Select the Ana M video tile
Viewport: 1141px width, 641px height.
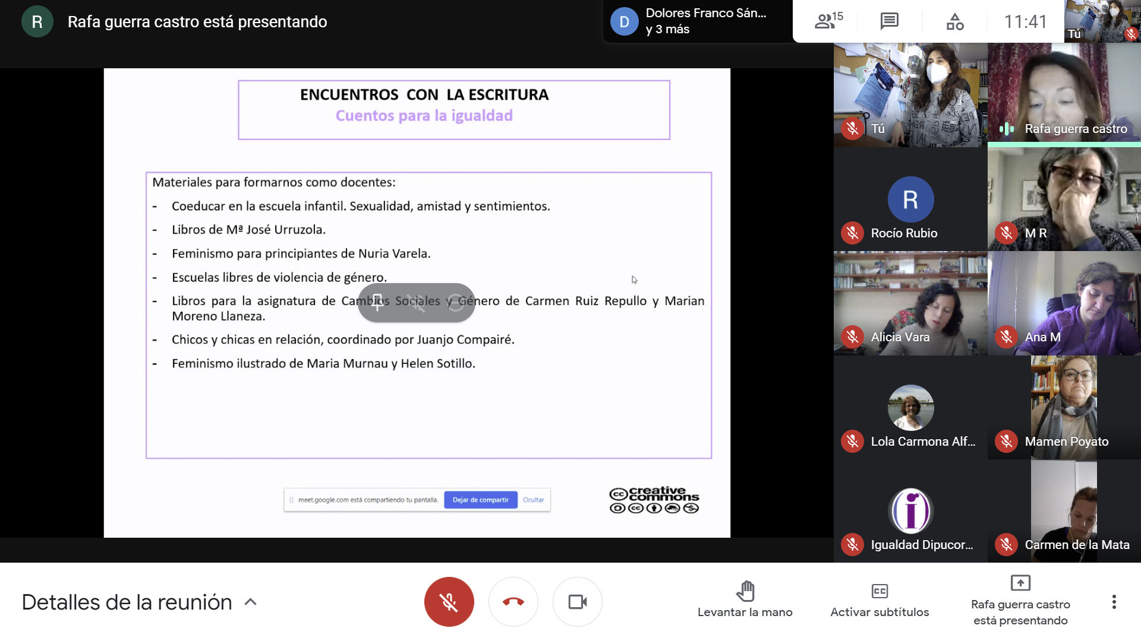tap(1064, 303)
